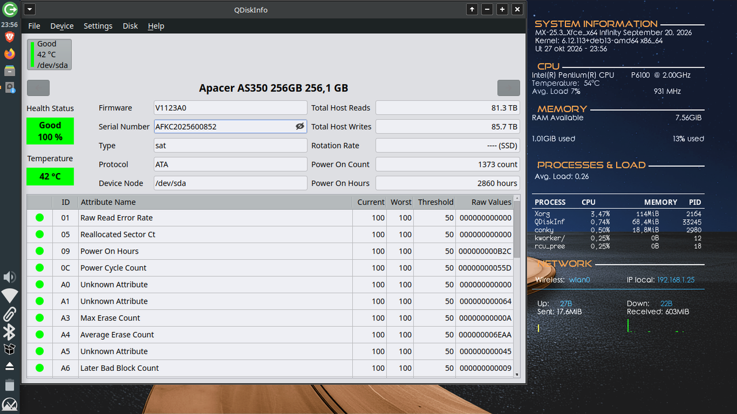Image resolution: width=737 pixels, height=414 pixels.
Task: Click the Threshold column header
Action: pyautogui.click(x=435, y=202)
